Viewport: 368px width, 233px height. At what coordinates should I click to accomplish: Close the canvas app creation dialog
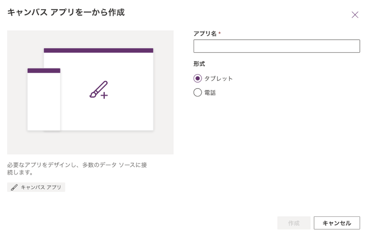(355, 15)
